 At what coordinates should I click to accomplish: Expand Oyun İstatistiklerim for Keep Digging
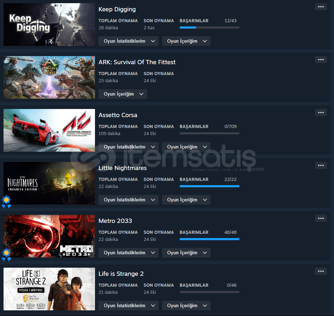(129, 41)
